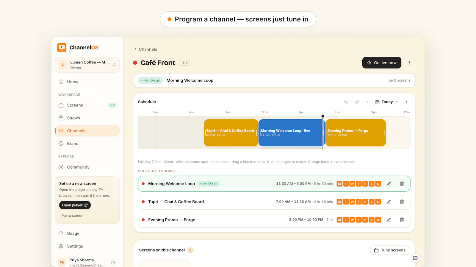The height and width of the screenshot is (267, 476).
Task: Click Morning Welcome Loop row title
Action: [x=171, y=184]
